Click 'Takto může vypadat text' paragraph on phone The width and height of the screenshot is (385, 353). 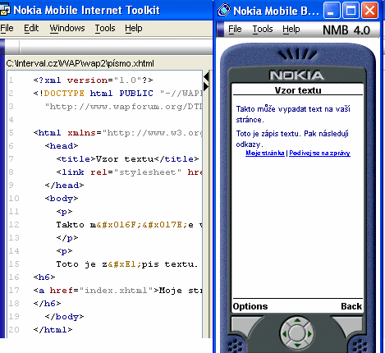[x=293, y=114]
